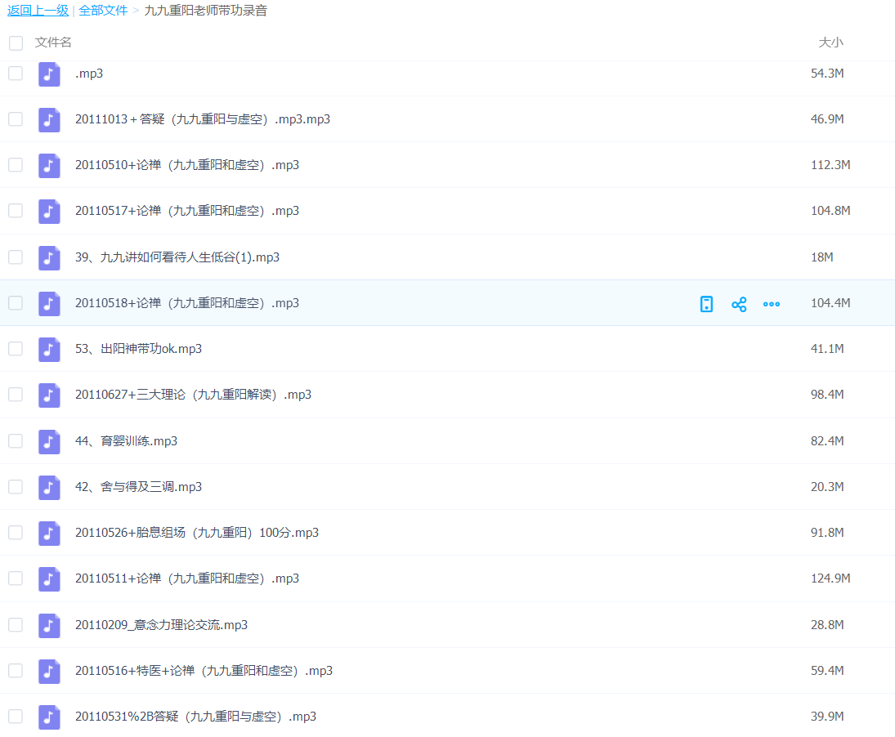Click the save-to-phone icon on highlighted row

(707, 304)
